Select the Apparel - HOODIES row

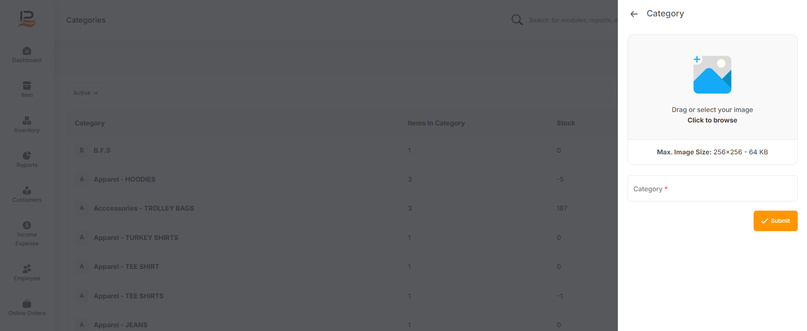click(x=343, y=179)
